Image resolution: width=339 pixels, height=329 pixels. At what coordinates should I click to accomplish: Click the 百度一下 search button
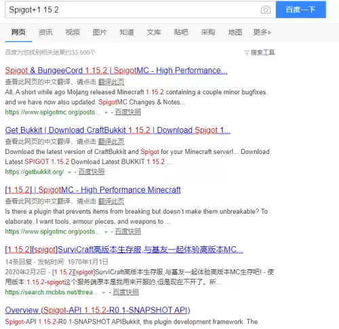[x=301, y=9]
